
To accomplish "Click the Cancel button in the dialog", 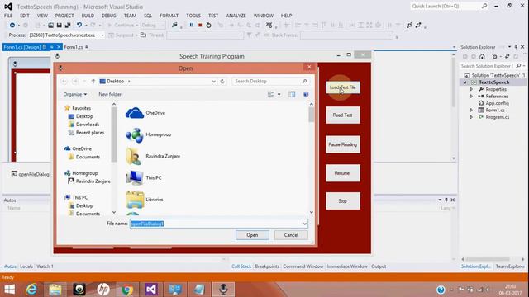I will 291,235.
